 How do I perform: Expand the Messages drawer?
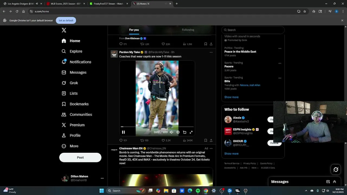click(335, 182)
